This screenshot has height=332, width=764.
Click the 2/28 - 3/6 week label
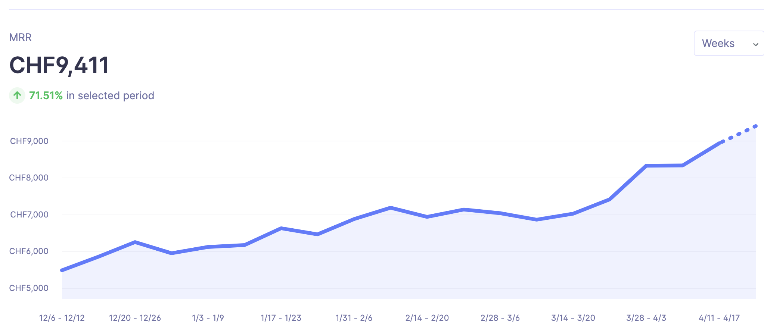[500, 318]
